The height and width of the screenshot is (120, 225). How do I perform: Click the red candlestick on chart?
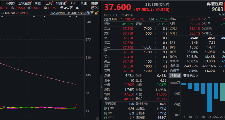coord(76,105)
